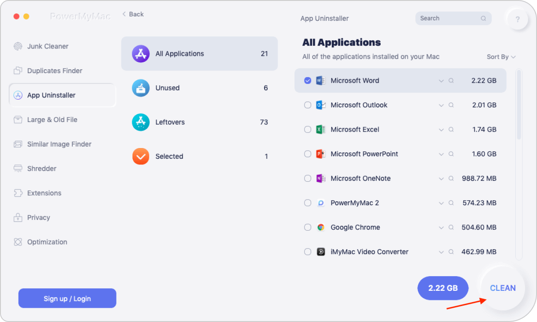Image resolution: width=537 pixels, height=322 pixels.
Task: Click the magnifier icon beside Google Chrome
Action: pyautogui.click(x=451, y=227)
